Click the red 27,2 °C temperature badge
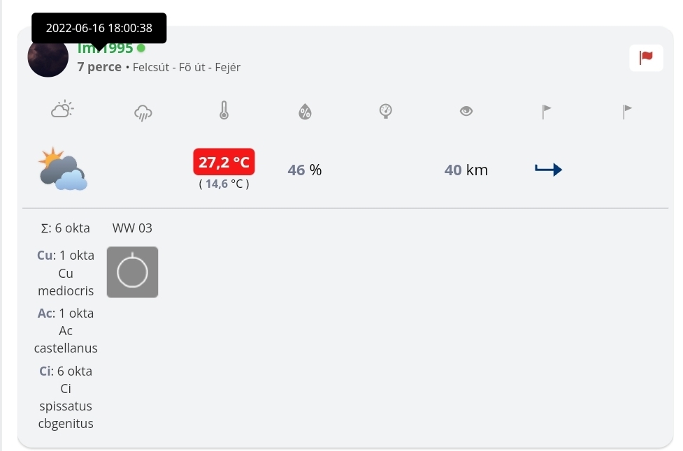Image resolution: width=683 pixels, height=451 pixels. [x=224, y=163]
